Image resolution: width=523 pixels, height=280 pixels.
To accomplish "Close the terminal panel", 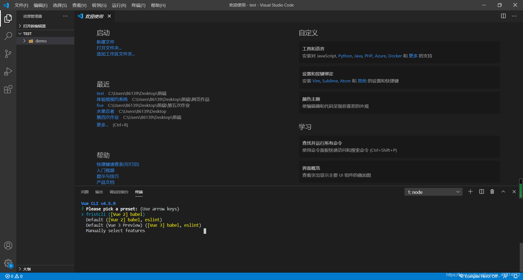I will click(514, 192).
